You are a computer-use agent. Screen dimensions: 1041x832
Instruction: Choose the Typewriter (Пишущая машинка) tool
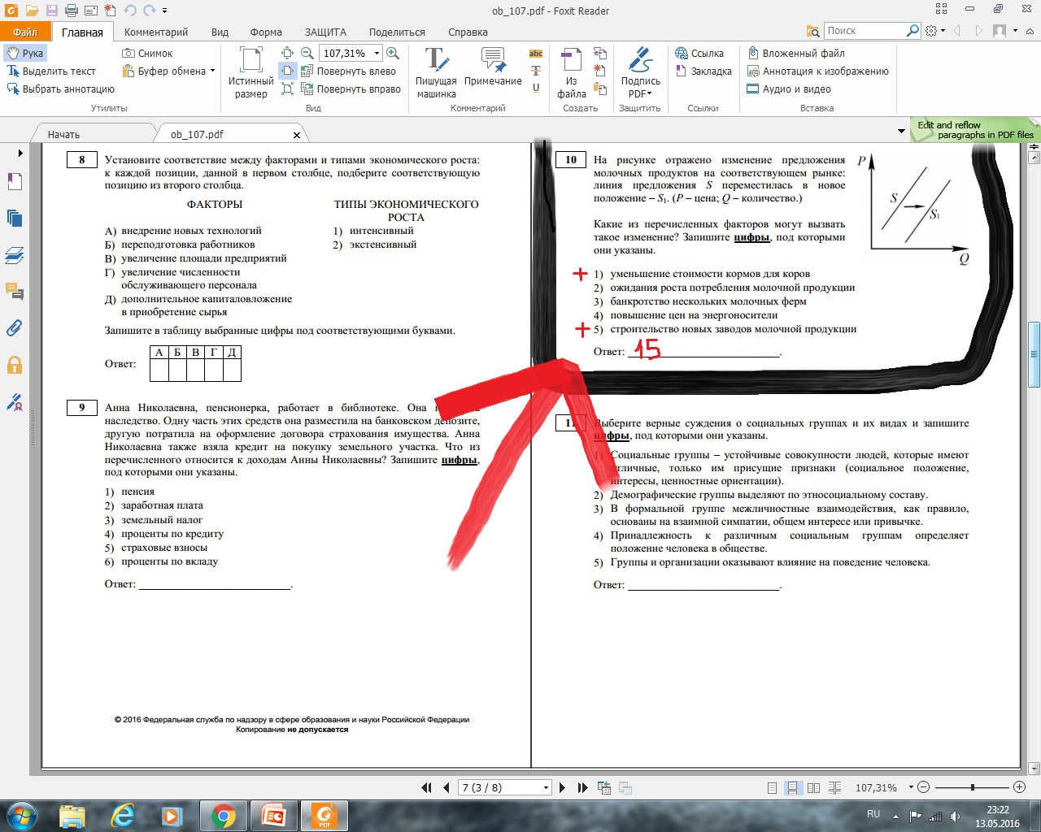point(436,72)
